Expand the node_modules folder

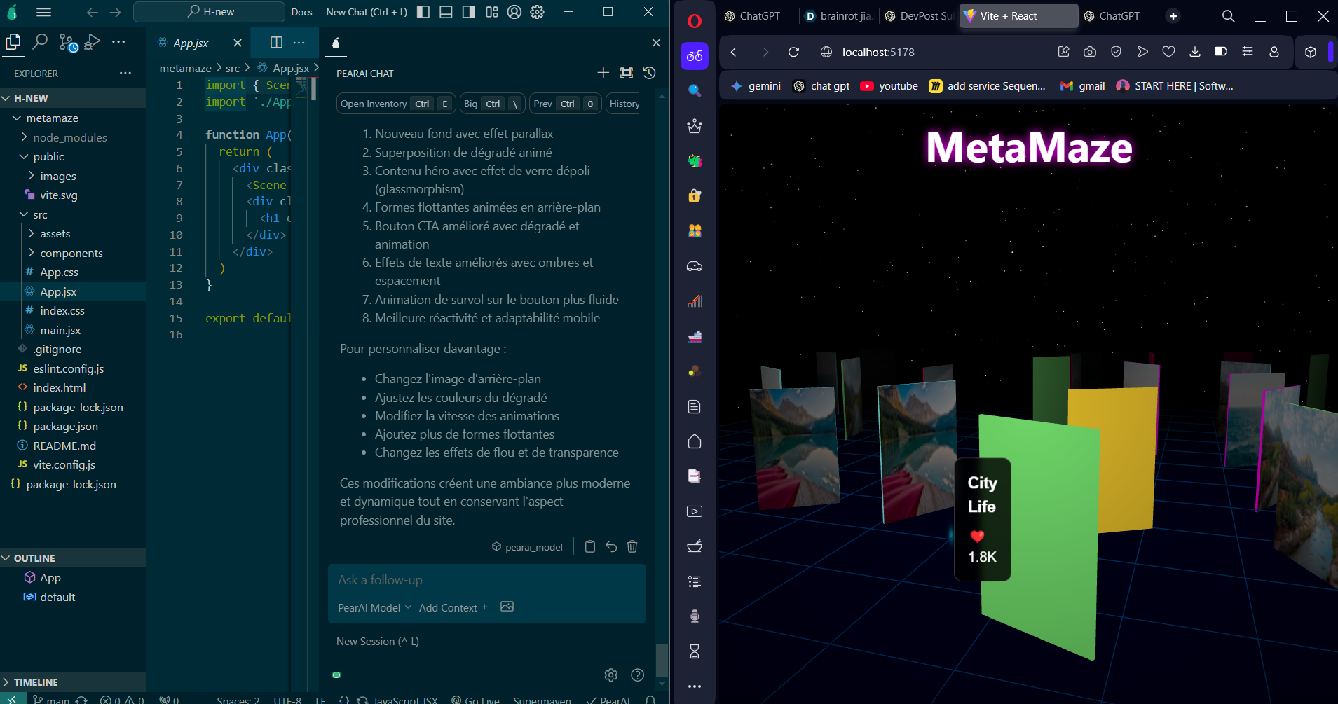pos(70,137)
